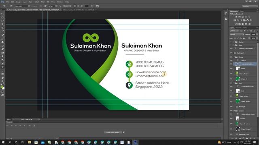Select the Eraser tool
Image resolution: width=259 pixels, height=145 pixels.
pos(2,49)
